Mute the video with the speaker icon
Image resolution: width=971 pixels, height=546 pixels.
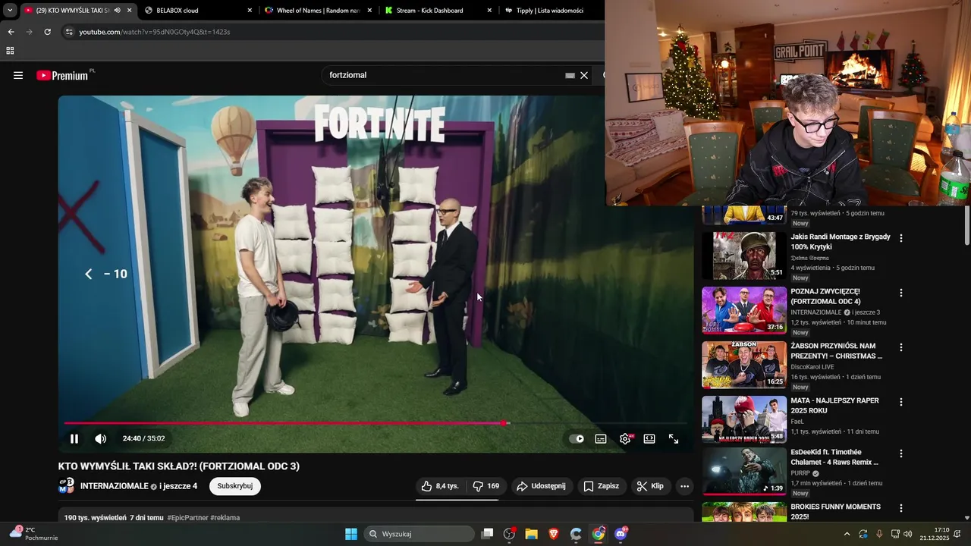[100, 438]
